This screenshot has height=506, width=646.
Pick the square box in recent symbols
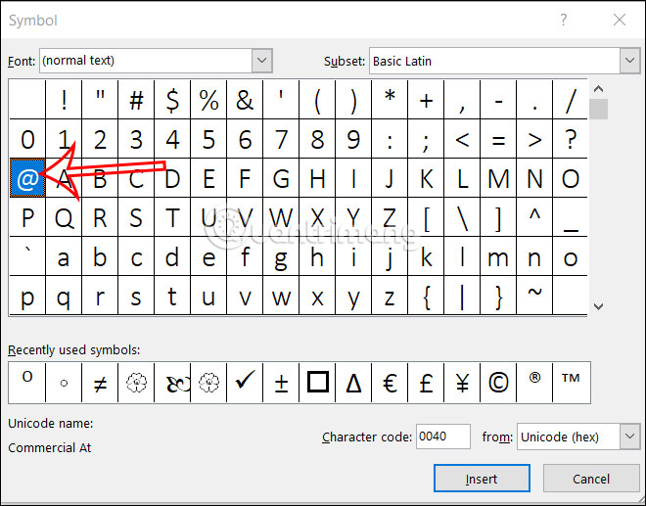[317, 383]
